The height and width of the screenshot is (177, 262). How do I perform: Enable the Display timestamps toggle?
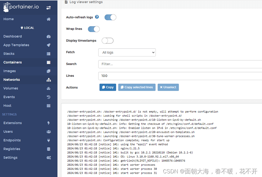tap(108, 41)
